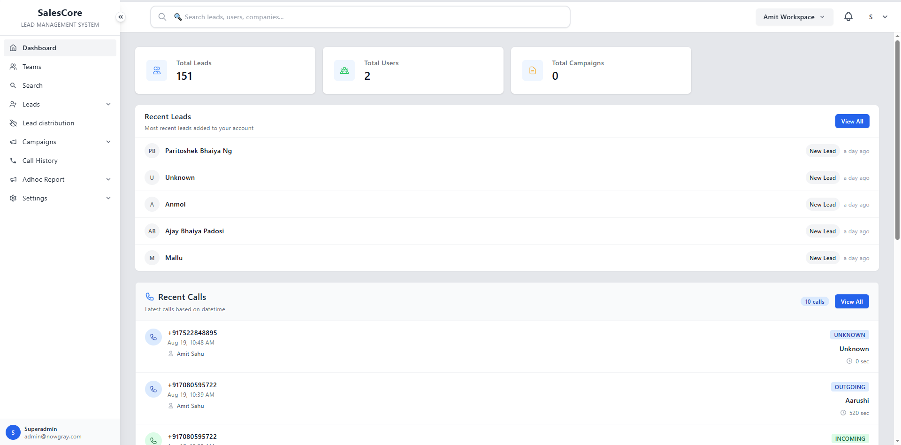
Task: Expand the Leads submenu chevron
Action: [108, 104]
